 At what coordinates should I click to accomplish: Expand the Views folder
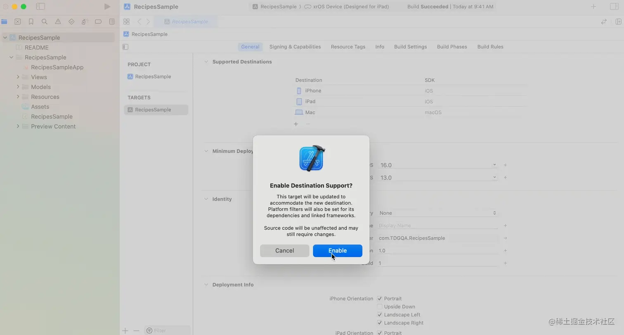(18, 77)
